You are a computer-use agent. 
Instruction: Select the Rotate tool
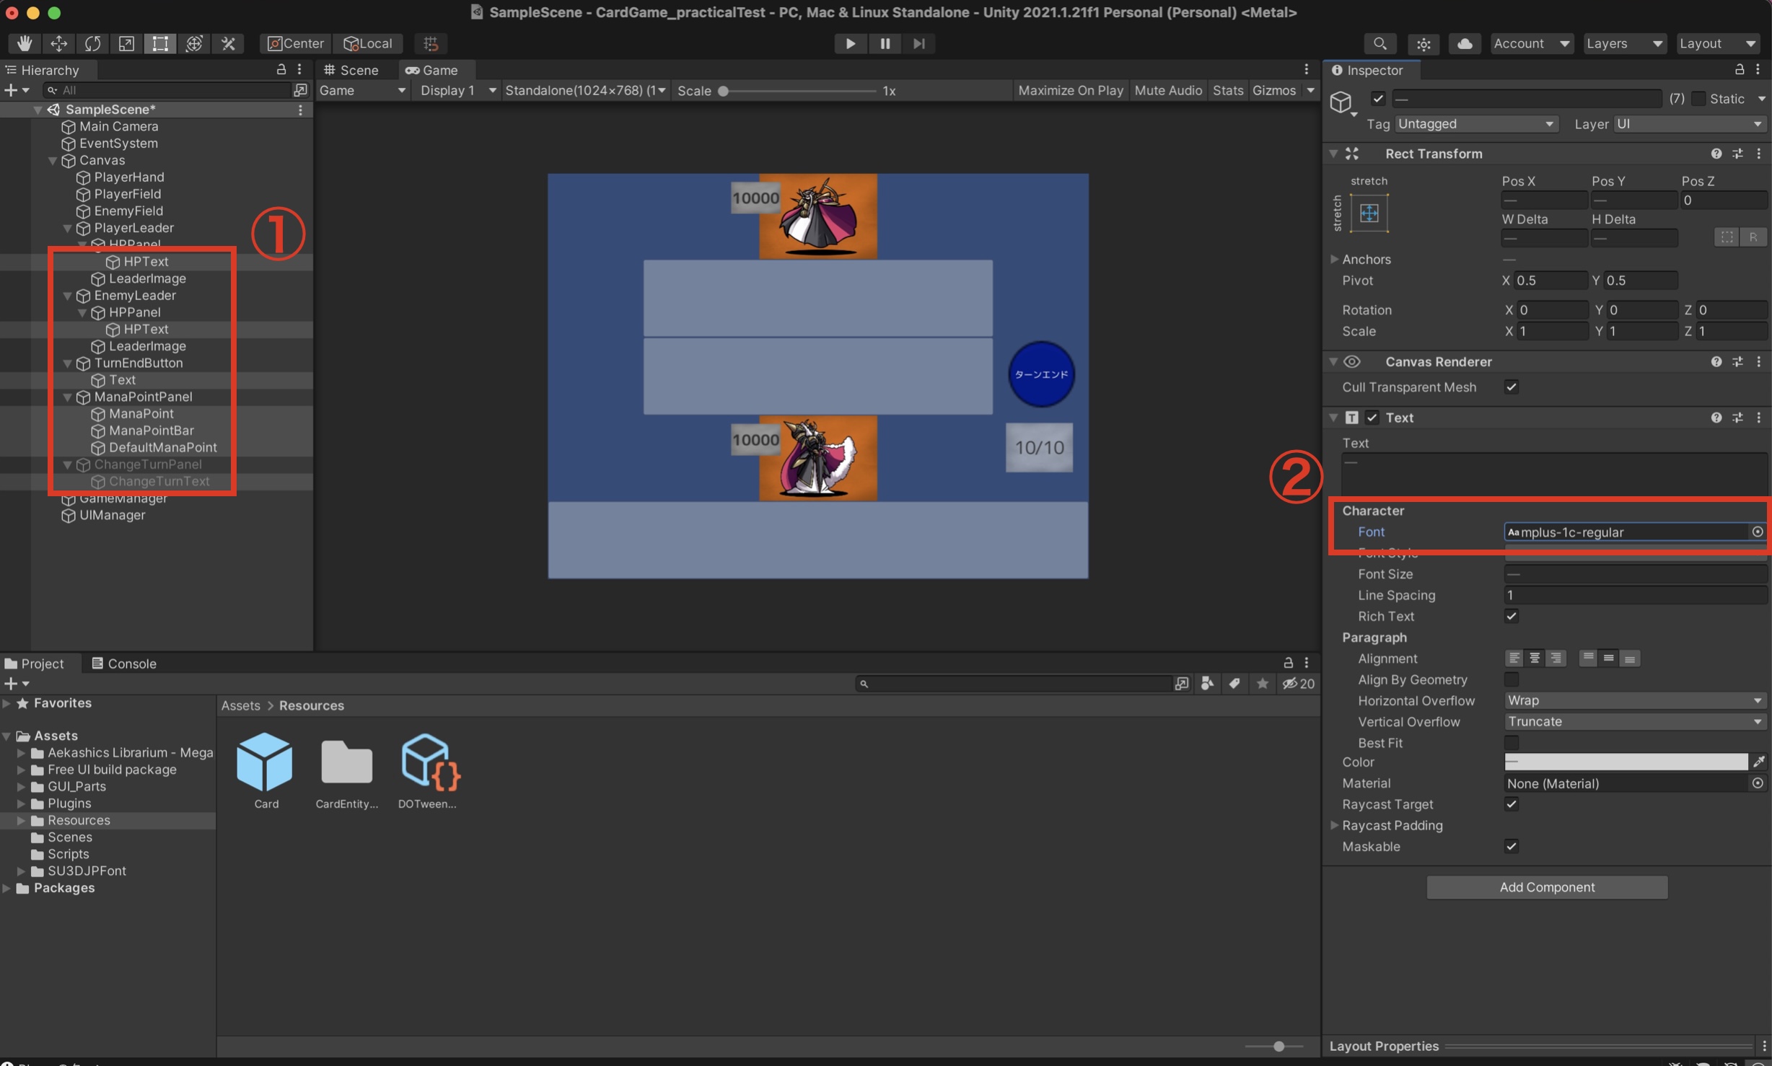[92, 43]
